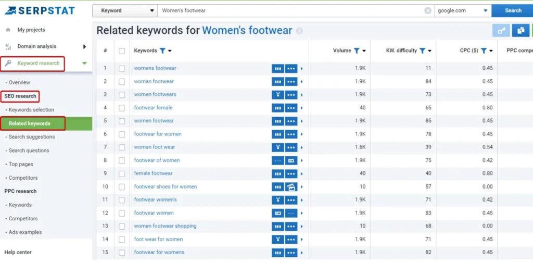Click the keyword search input field

pyautogui.click(x=291, y=10)
